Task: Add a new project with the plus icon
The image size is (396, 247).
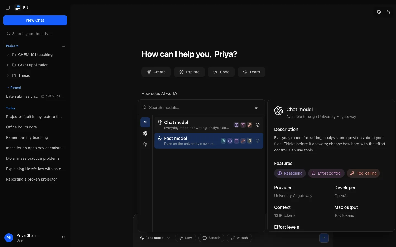Action: pos(64,46)
